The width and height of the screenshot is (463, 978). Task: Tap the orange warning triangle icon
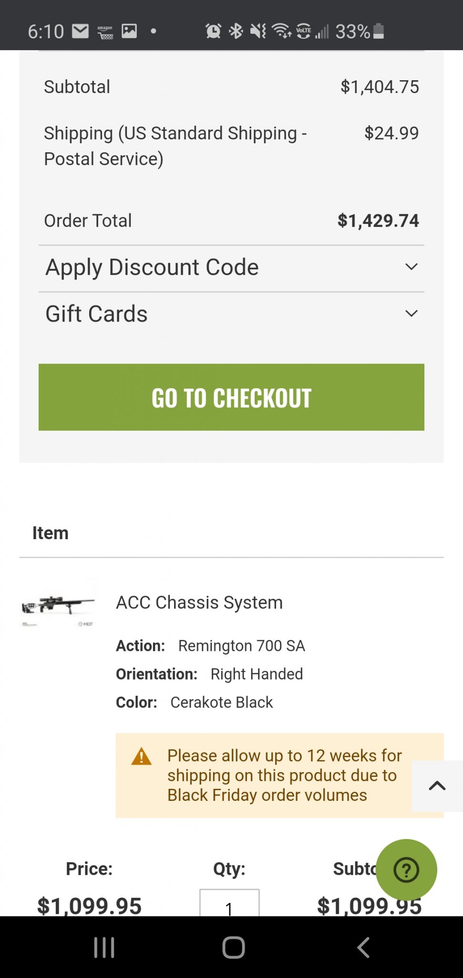click(x=142, y=756)
